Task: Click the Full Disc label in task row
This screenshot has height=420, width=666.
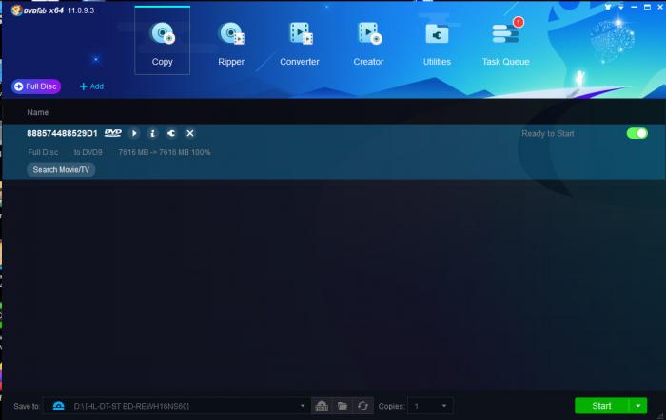Action: (43, 152)
